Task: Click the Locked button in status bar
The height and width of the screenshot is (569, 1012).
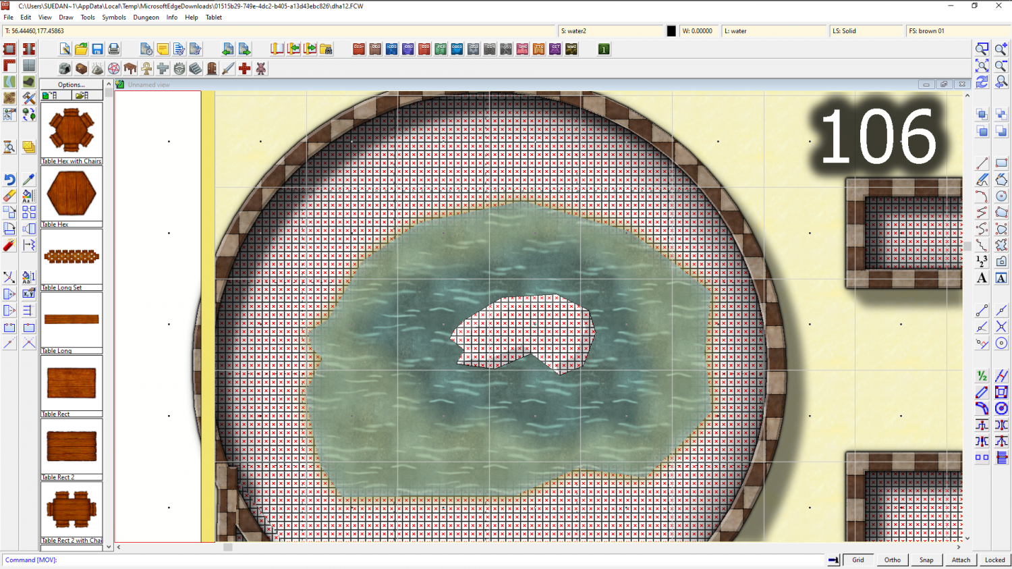Action: tap(994, 560)
